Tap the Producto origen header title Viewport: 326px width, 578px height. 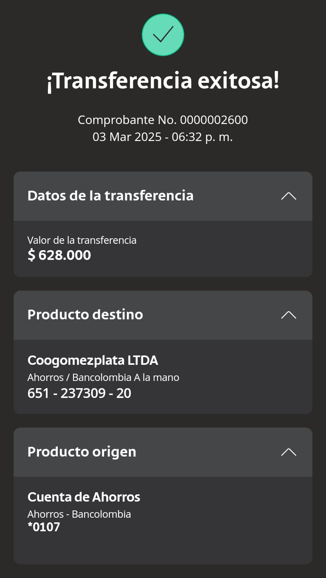coord(82,452)
